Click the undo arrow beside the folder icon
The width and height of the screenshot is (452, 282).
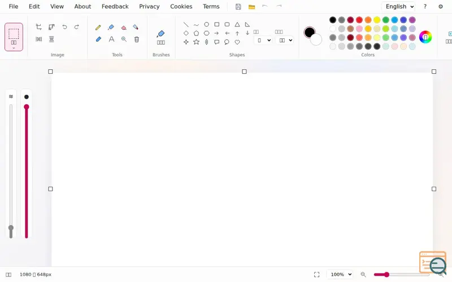pyautogui.click(x=264, y=6)
